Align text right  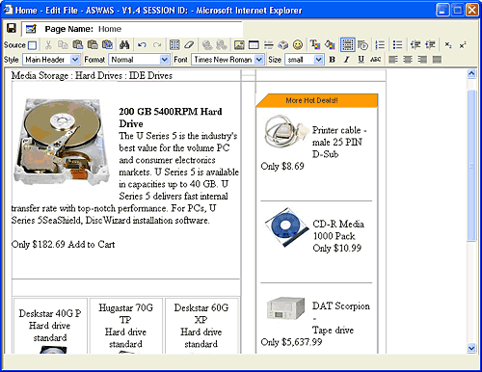(x=422, y=60)
